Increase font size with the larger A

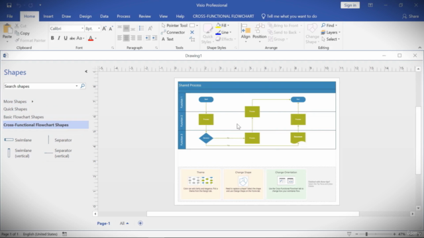coord(104,28)
